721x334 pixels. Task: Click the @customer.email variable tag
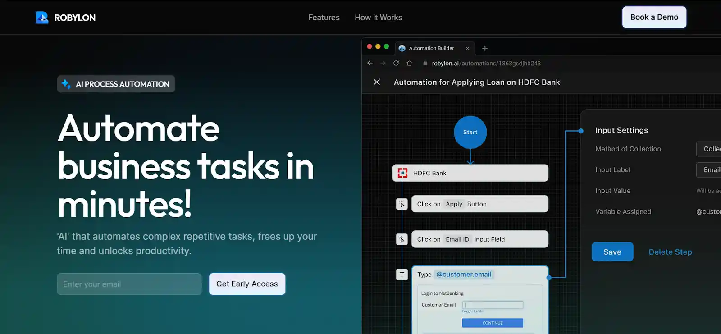pos(464,275)
